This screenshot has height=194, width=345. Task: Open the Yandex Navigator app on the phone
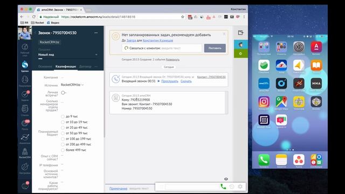tap(299, 65)
